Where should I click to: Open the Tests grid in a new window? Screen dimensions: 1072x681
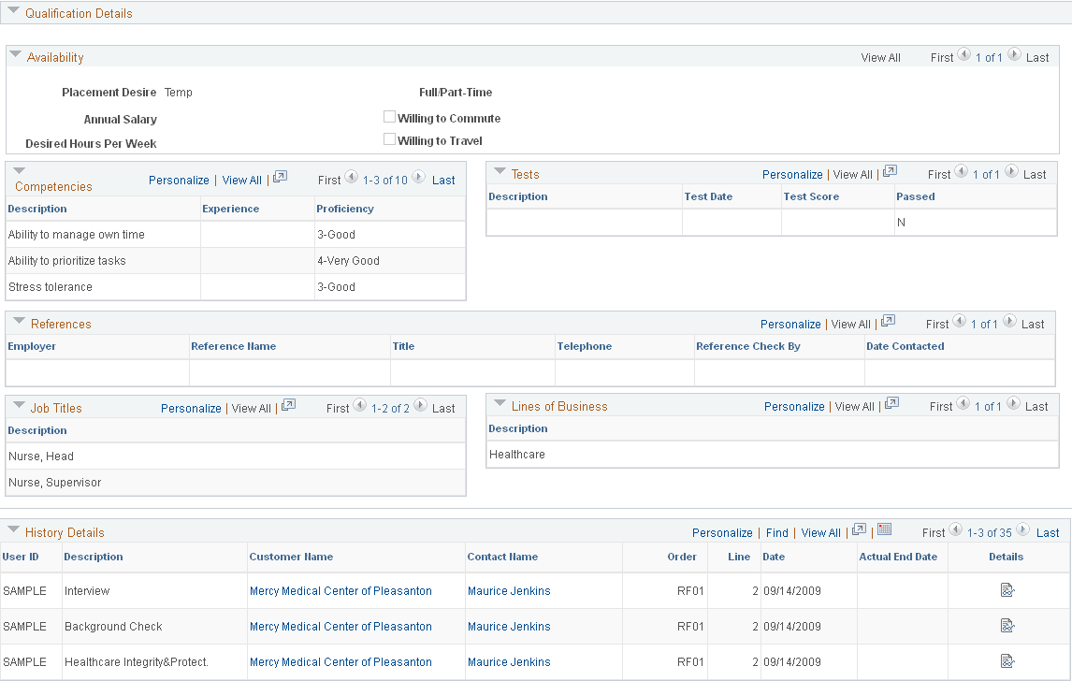point(890,171)
